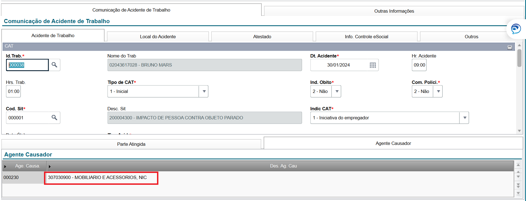Click the Nome do Trab field BRUNO MARS
Viewport: 526px width, 201px height.
click(205, 65)
